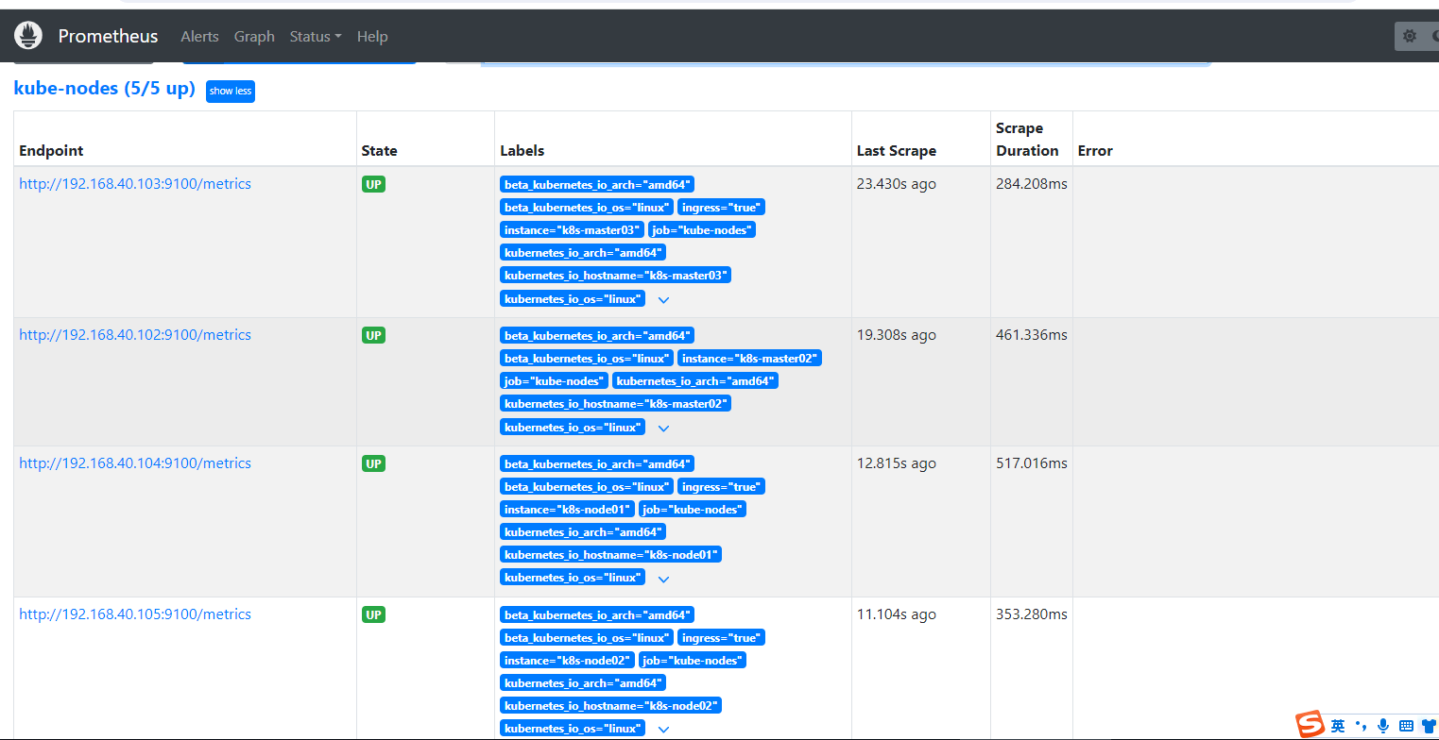1439x740 pixels.
Task: Open the Graph page
Action: (x=254, y=36)
